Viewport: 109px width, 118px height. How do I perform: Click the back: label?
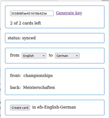pyautogui.click(x=15, y=87)
